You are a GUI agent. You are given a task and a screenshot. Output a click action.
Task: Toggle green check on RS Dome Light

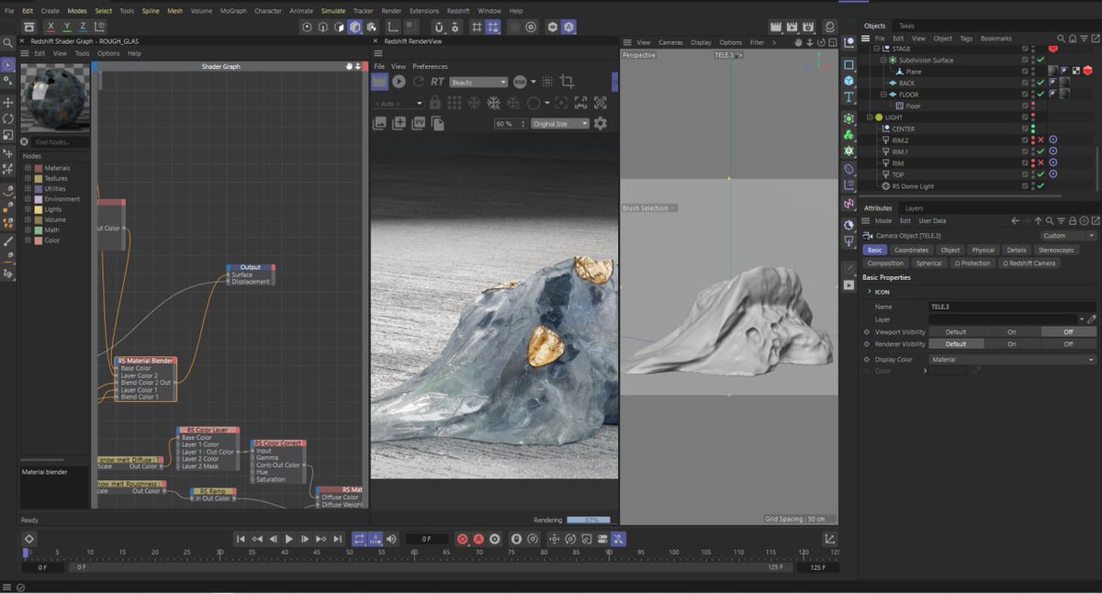point(1040,185)
